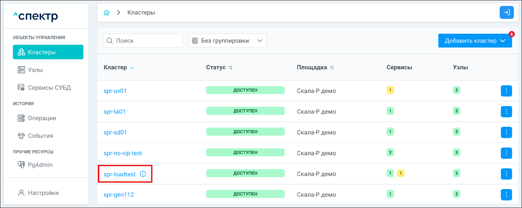Open PgAdmin from sidebar resources

tap(40, 165)
